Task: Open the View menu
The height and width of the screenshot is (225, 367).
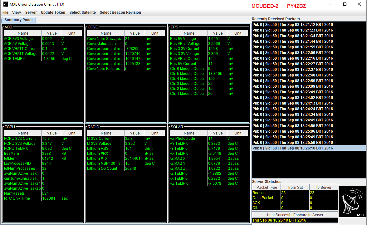Action: pyautogui.click(x=17, y=12)
